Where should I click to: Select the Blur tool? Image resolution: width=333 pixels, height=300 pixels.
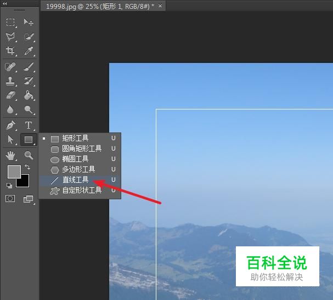pyautogui.click(x=10, y=109)
